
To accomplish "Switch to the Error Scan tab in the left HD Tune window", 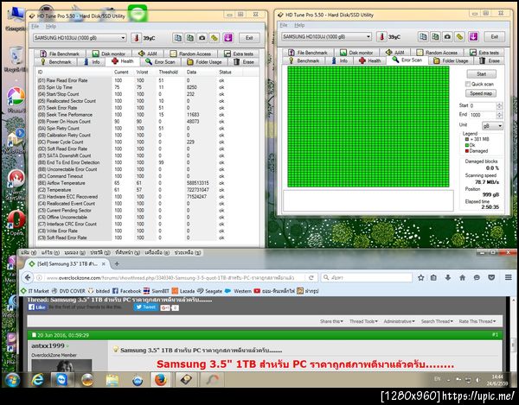I will (x=161, y=62).
